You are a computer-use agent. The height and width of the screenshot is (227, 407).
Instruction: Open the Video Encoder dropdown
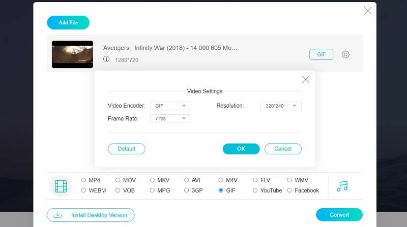(170, 106)
